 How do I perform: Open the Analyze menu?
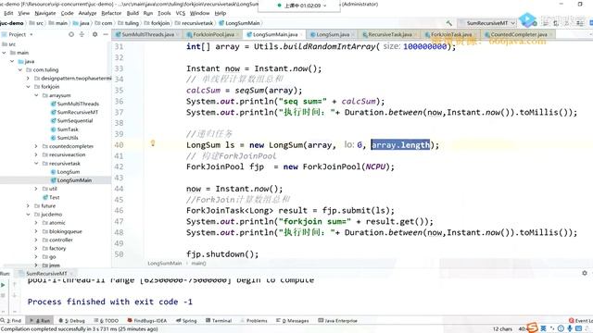[x=87, y=13]
